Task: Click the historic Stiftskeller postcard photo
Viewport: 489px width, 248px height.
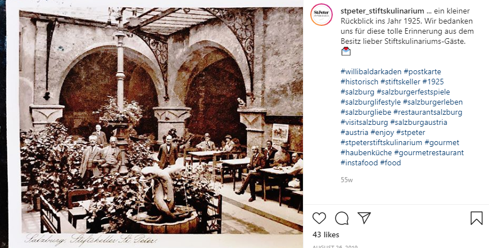Action: [x=155, y=124]
